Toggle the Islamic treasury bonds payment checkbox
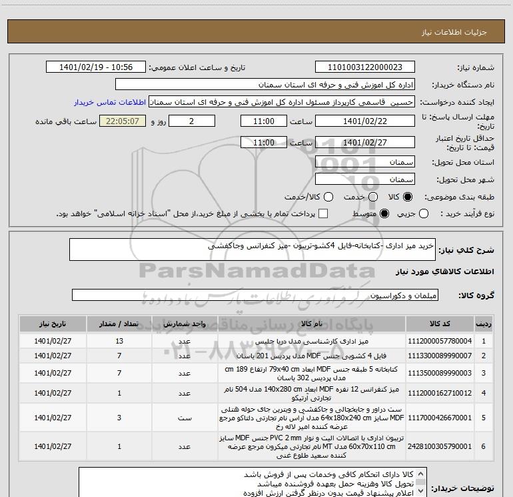 (x=323, y=213)
